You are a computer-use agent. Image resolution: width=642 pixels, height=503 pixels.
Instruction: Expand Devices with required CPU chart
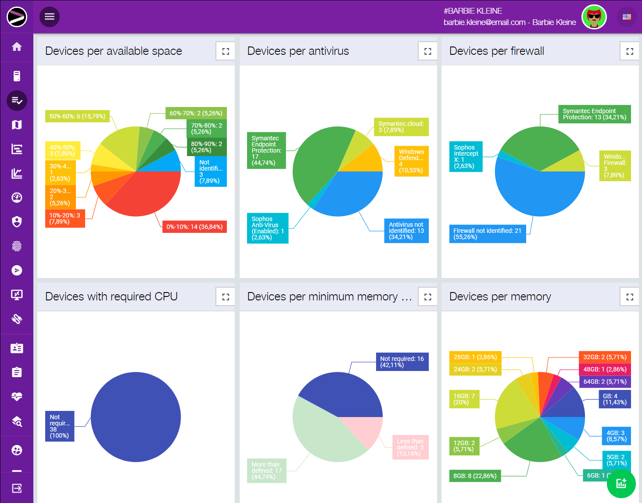click(x=226, y=297)
